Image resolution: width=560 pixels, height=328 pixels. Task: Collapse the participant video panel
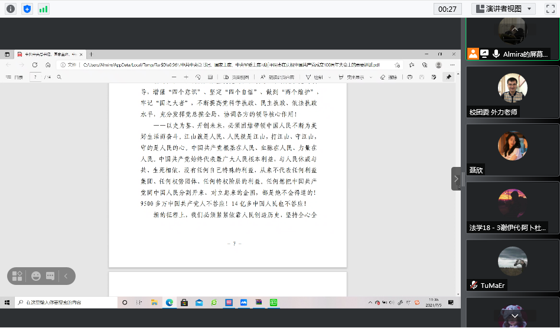point(455,178)
